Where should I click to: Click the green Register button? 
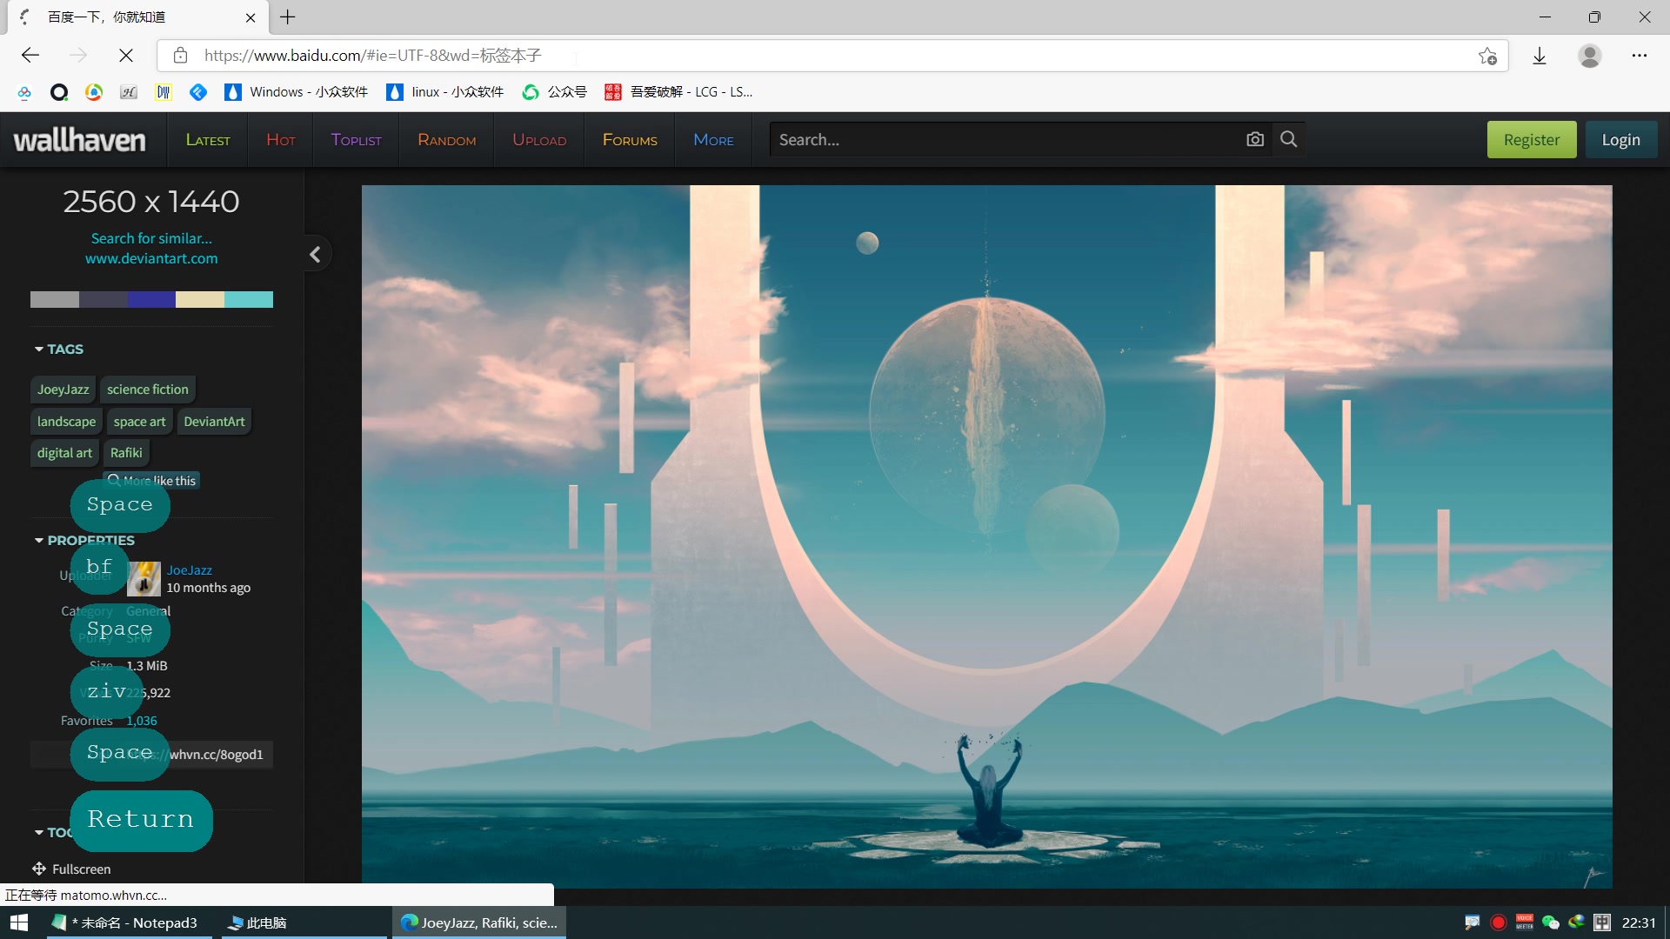(x=1531, y=140)
